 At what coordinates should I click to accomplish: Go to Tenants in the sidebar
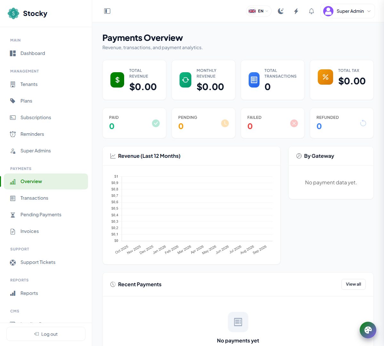tap(46, 84)
